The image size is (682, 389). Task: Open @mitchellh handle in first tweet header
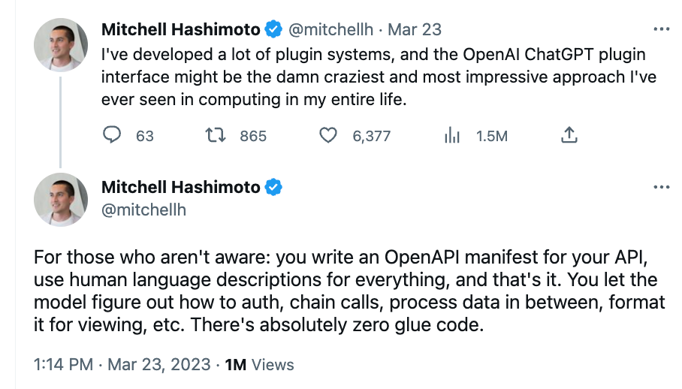[x=330, y=29]
